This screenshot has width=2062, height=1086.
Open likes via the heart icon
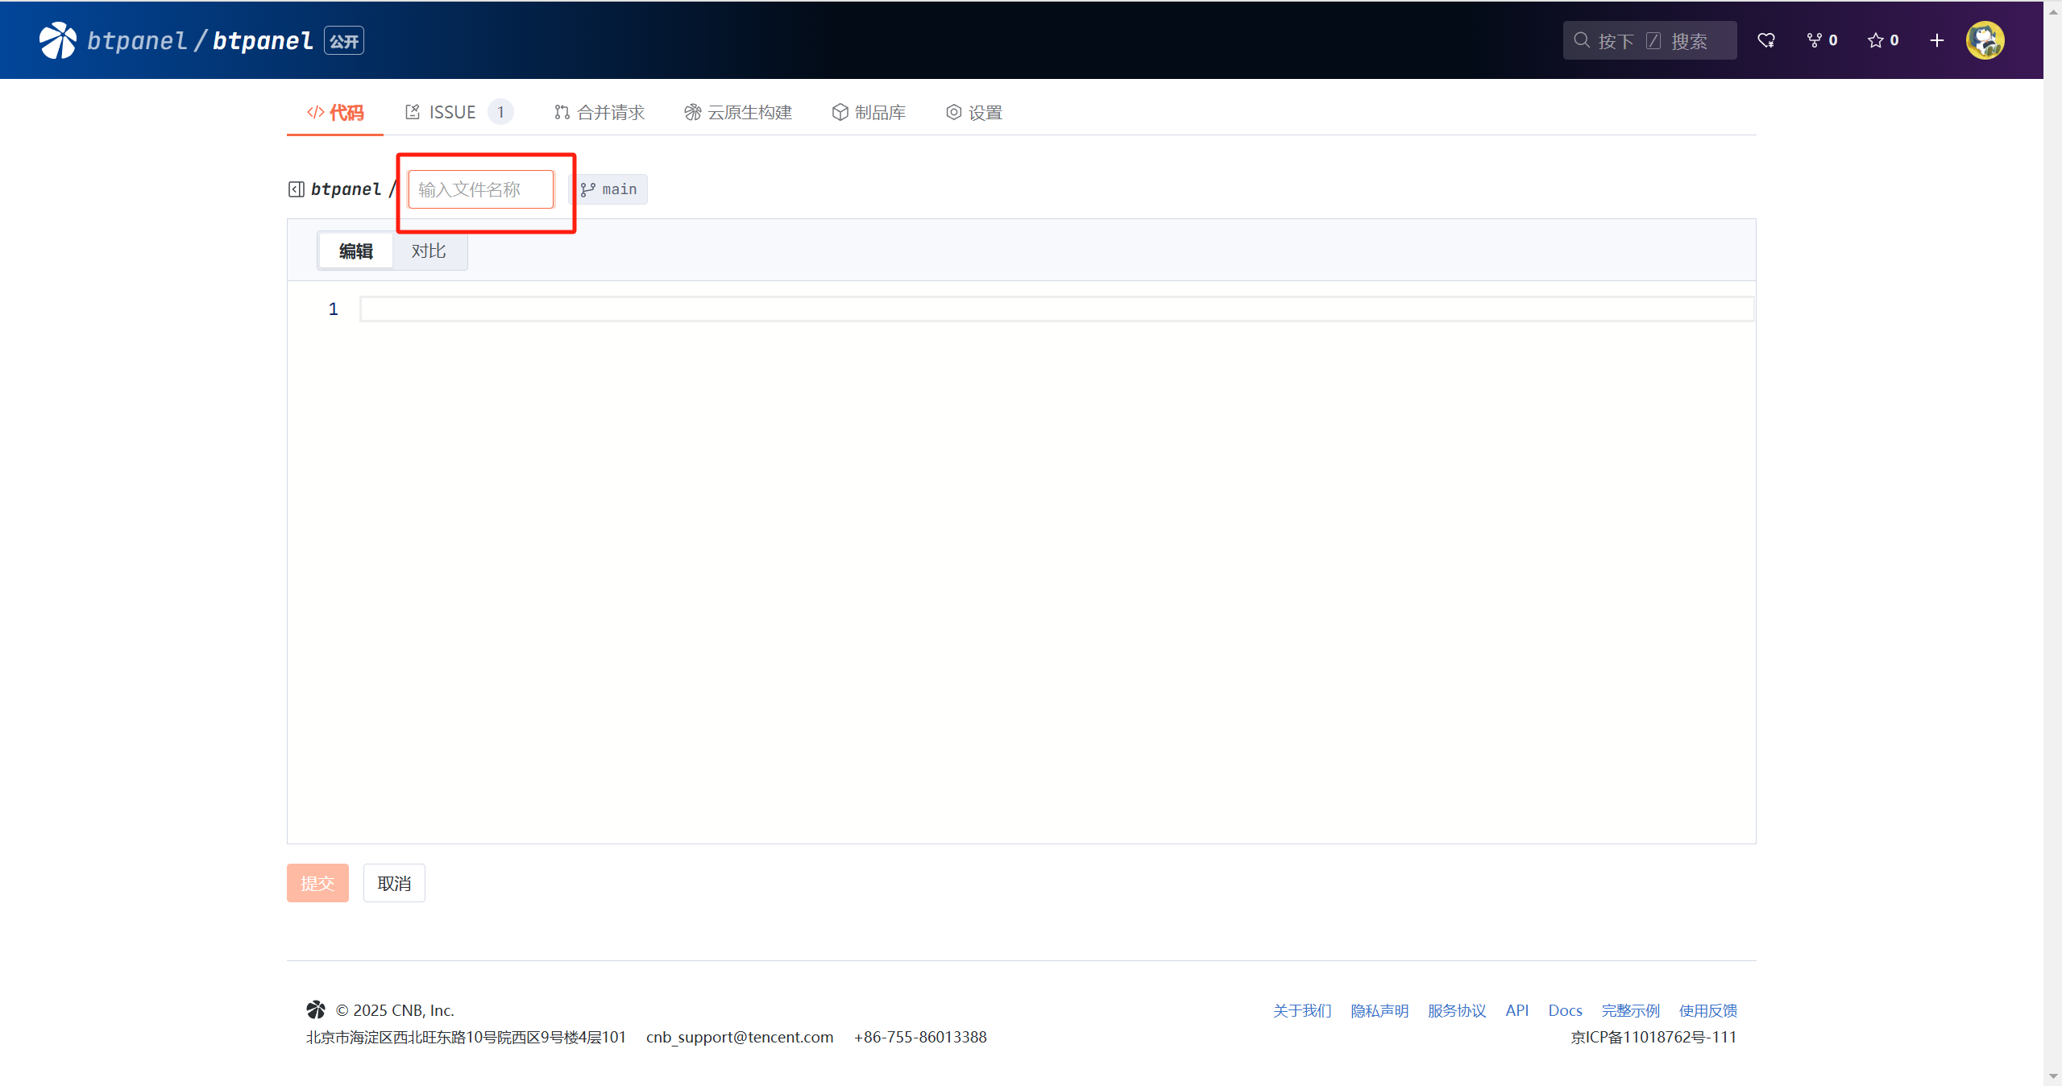pos(1765,39)
